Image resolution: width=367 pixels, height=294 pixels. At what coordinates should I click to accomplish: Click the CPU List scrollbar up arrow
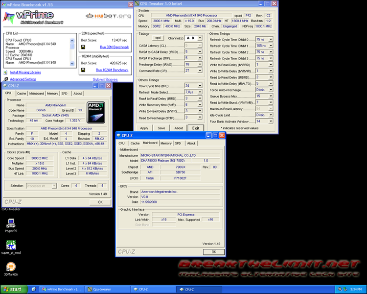click(x=72, y=41)
